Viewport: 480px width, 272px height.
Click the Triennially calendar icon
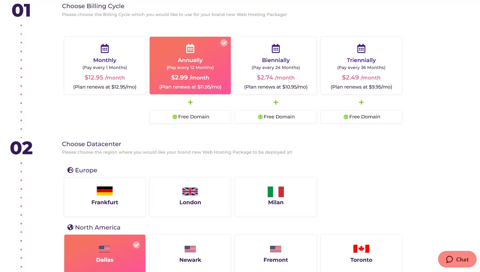coord(361,48)
